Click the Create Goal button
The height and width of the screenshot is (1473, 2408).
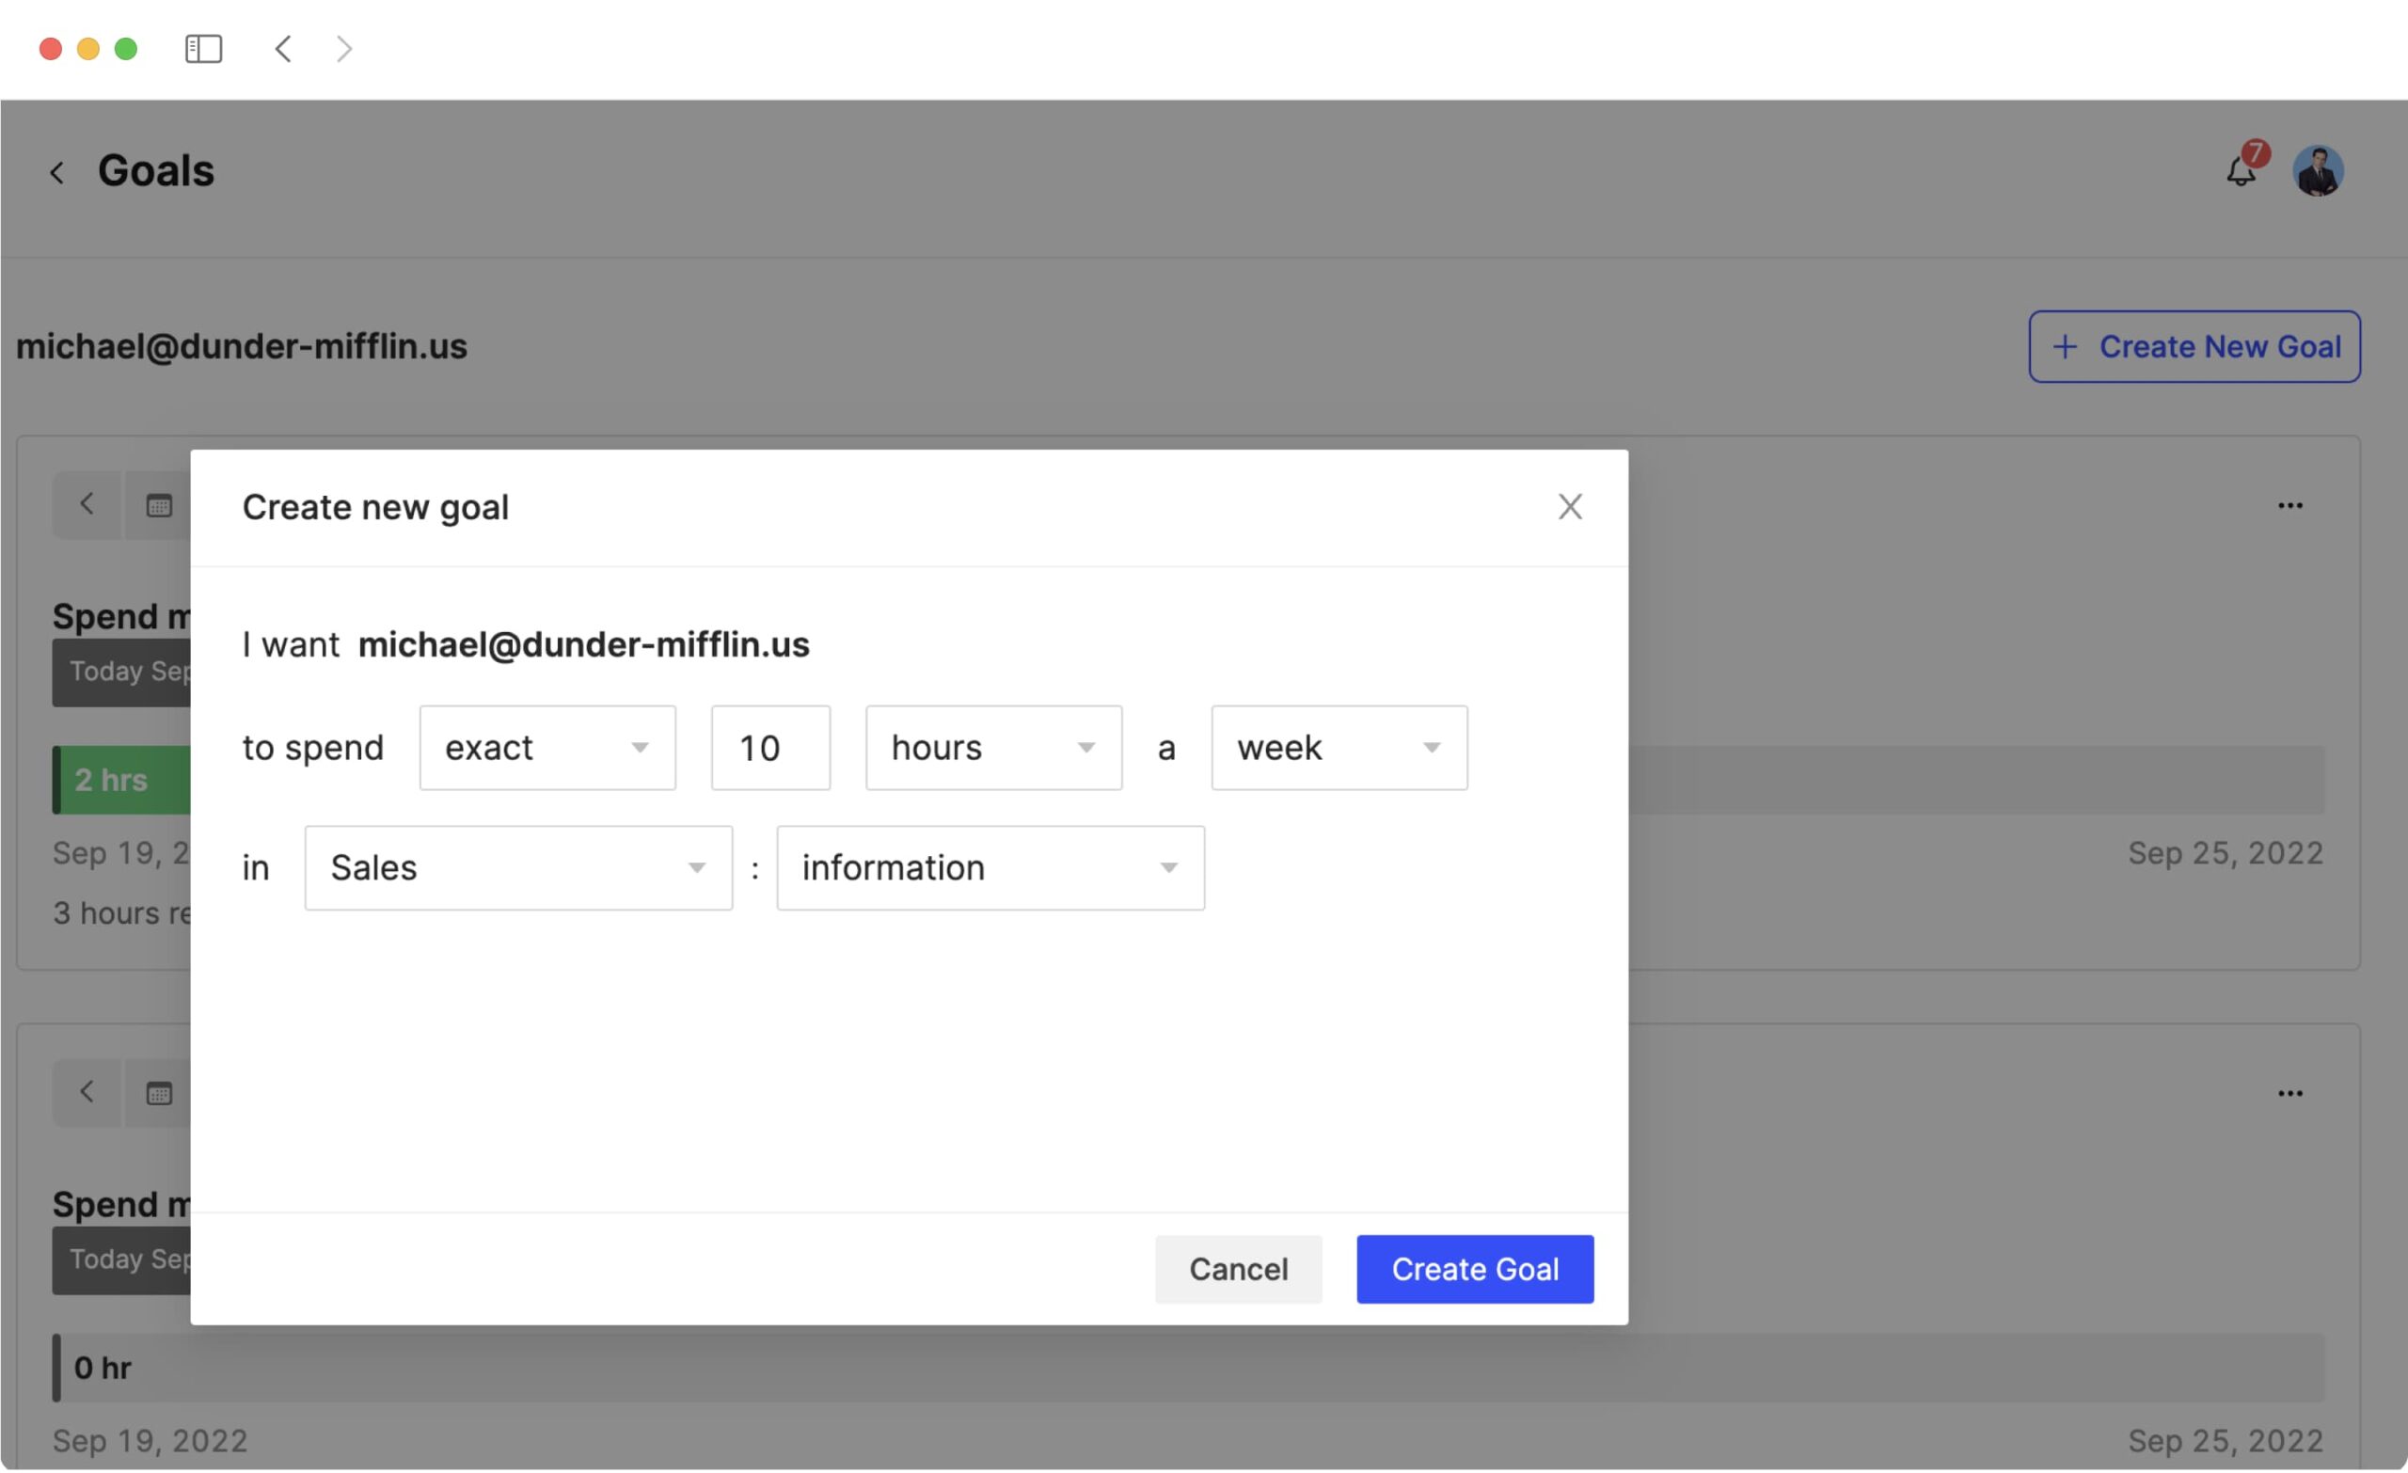point(1475,1269)
